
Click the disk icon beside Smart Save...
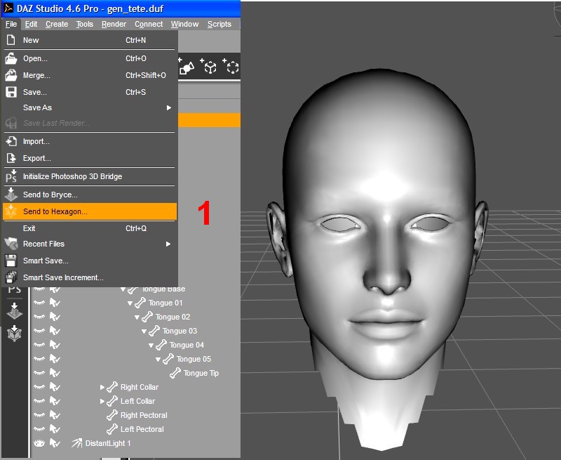[11, 261]
